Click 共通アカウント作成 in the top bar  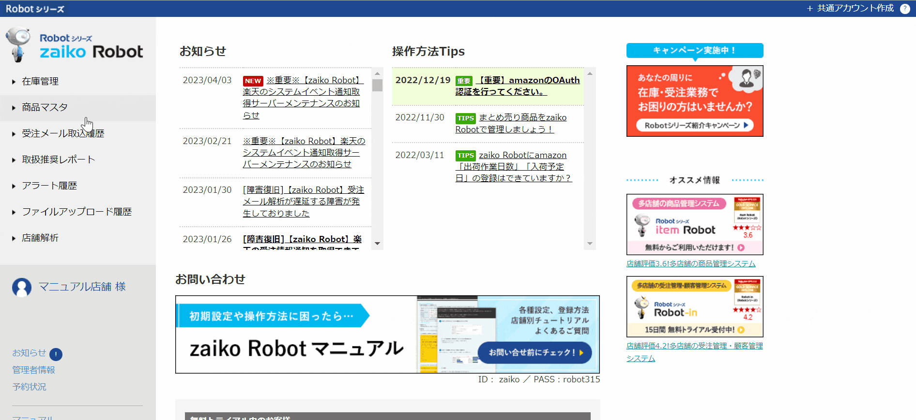tap(855, 9)
